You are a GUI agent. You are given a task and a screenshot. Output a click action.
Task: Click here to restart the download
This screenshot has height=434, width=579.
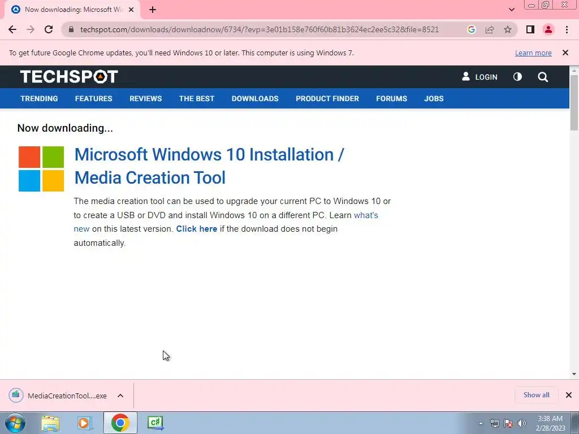click(x=196, y=229)
